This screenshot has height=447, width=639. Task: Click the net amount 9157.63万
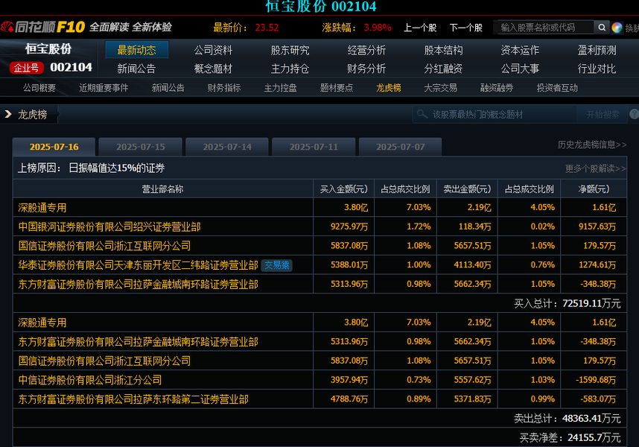coord(597,226)
